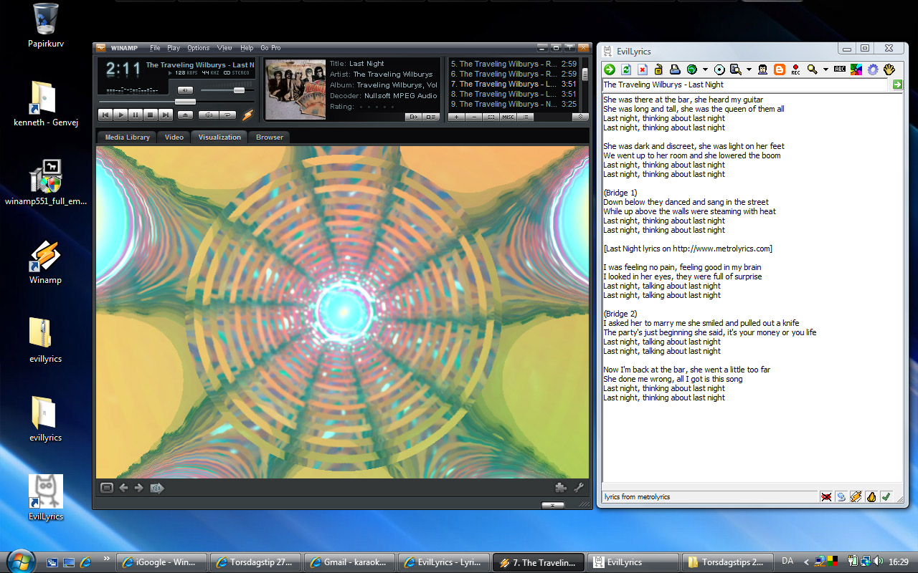Viewport: 918px width, 573px height.
Task: Click the wrench icon below the visualization
Action: tap(579, 488)
